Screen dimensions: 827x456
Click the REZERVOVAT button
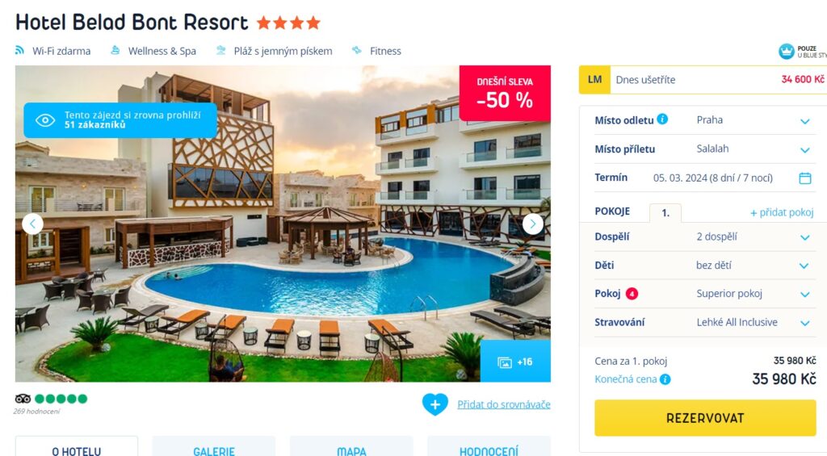(x=705, y=418)
